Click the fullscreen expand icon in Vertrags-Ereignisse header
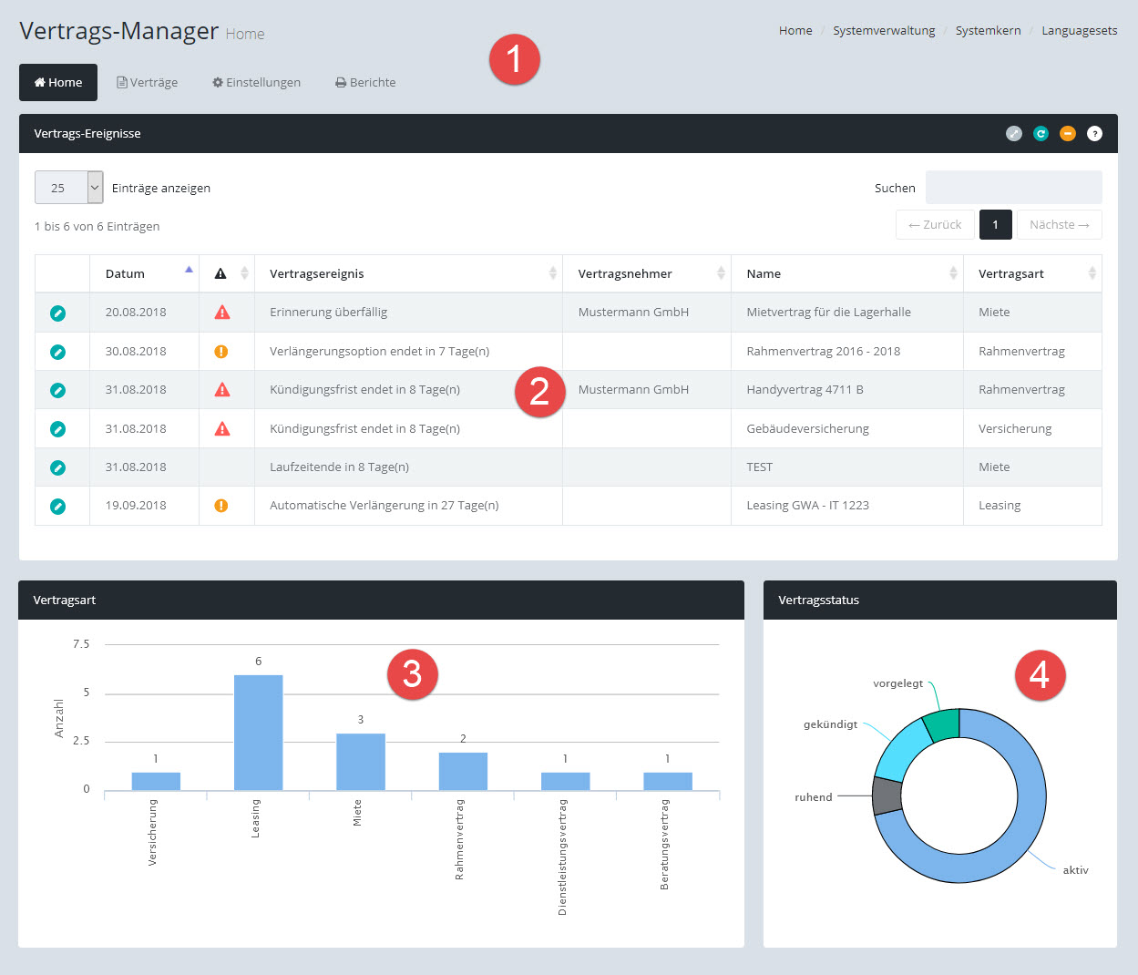The image size is (1138, 975). [1014, 134]
